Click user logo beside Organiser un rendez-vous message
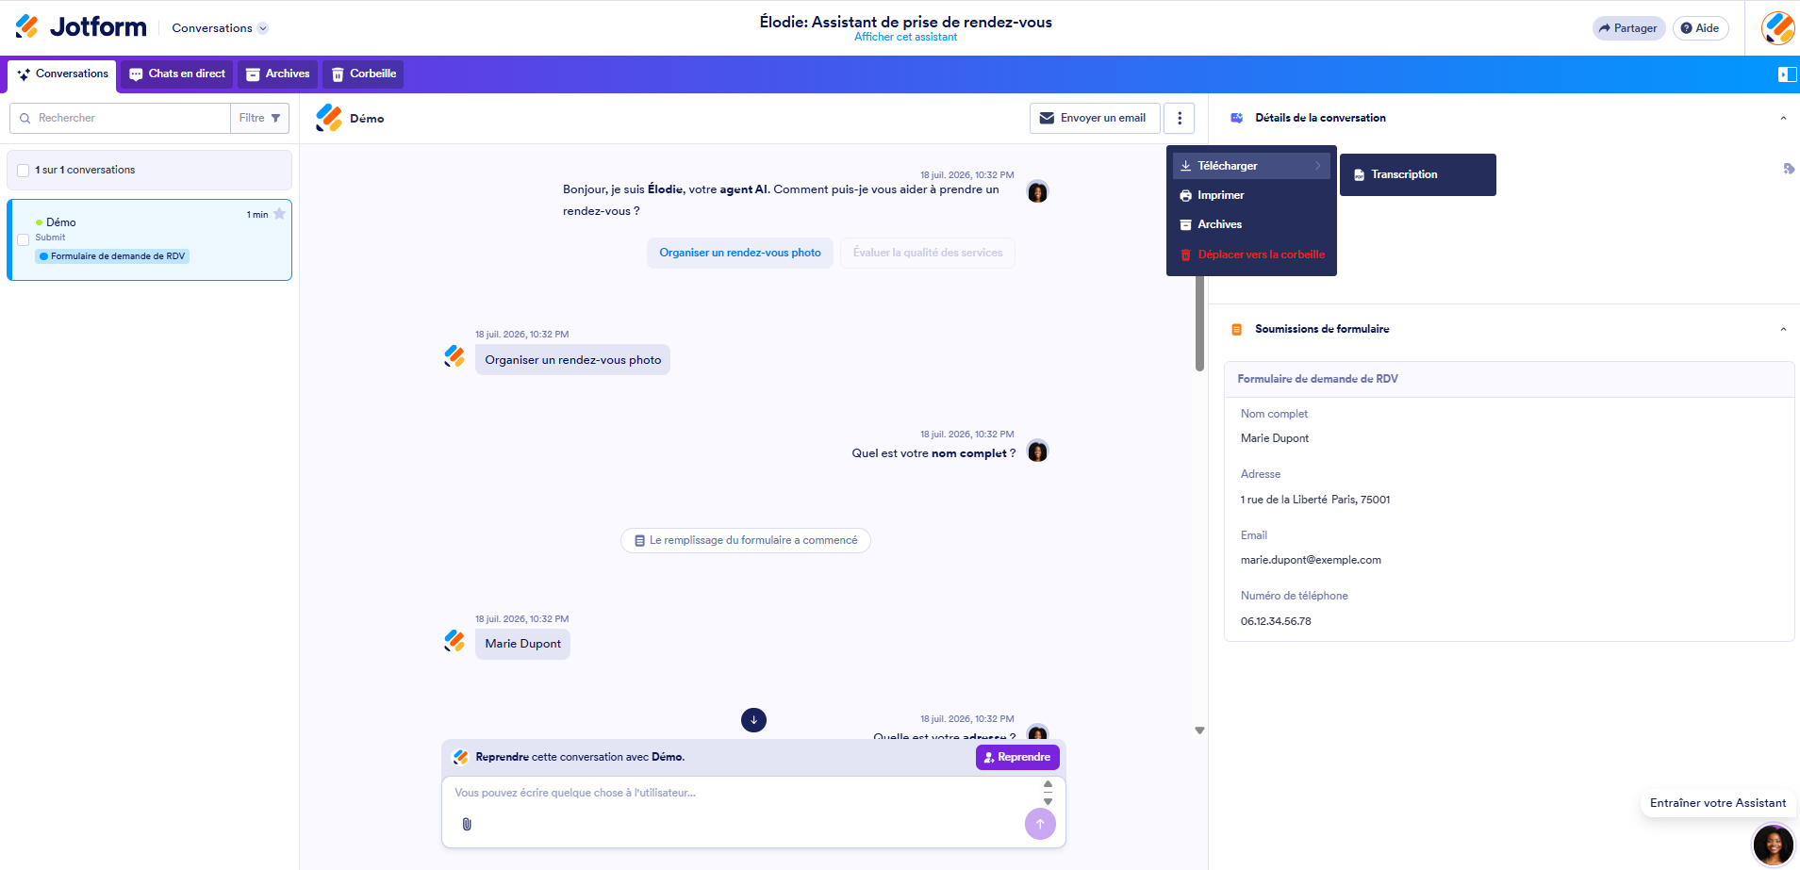 tap(454, 356)
